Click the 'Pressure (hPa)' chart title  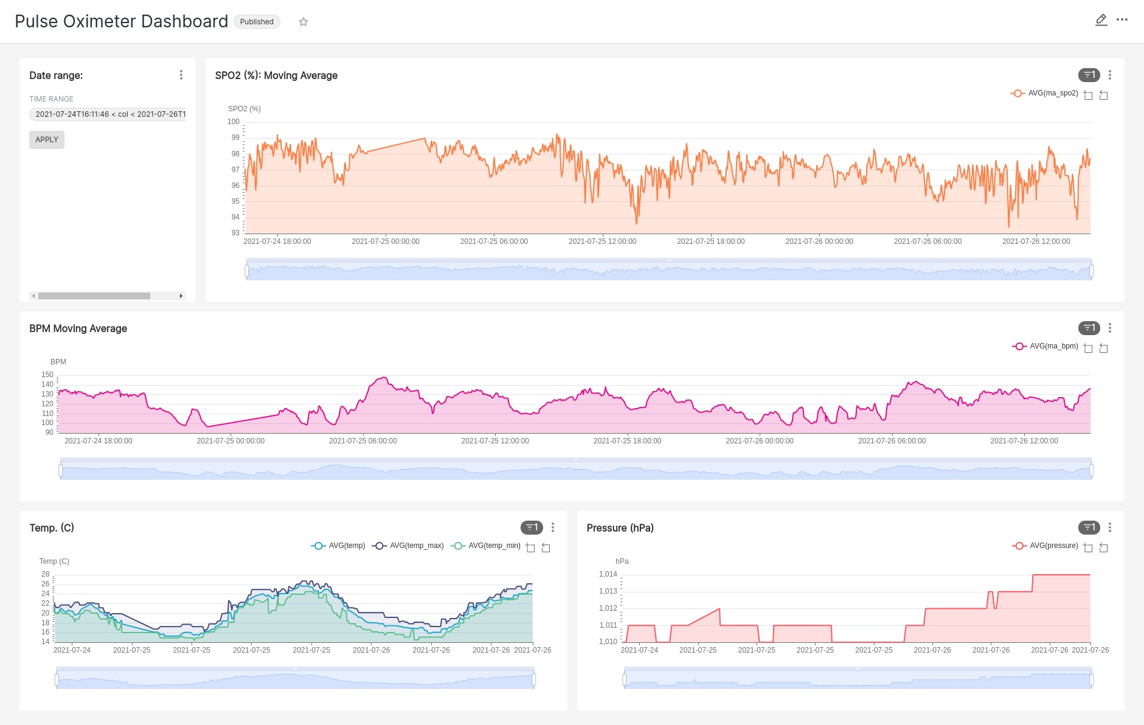pyautogui.click(x=620, y=528)
